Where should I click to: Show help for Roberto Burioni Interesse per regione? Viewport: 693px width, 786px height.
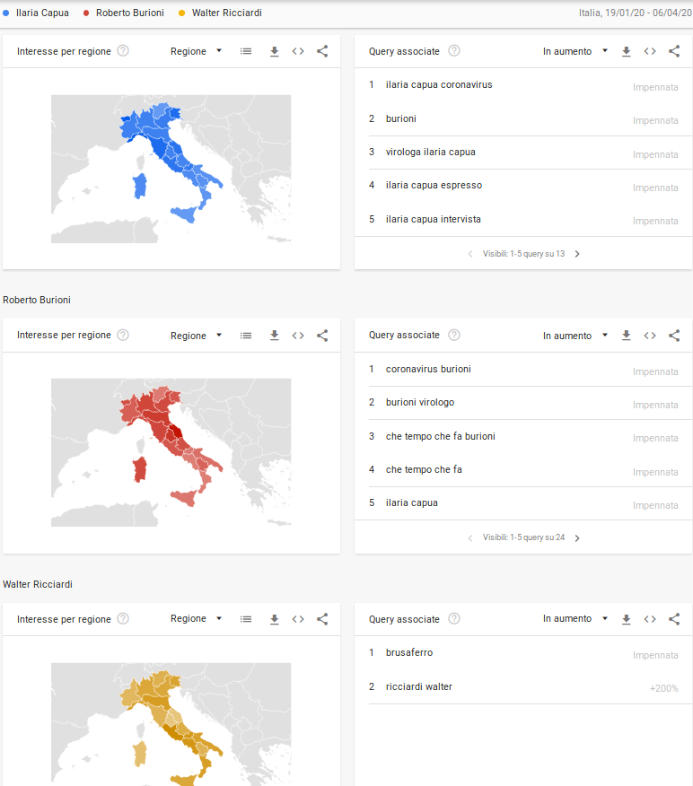point(123,335)
